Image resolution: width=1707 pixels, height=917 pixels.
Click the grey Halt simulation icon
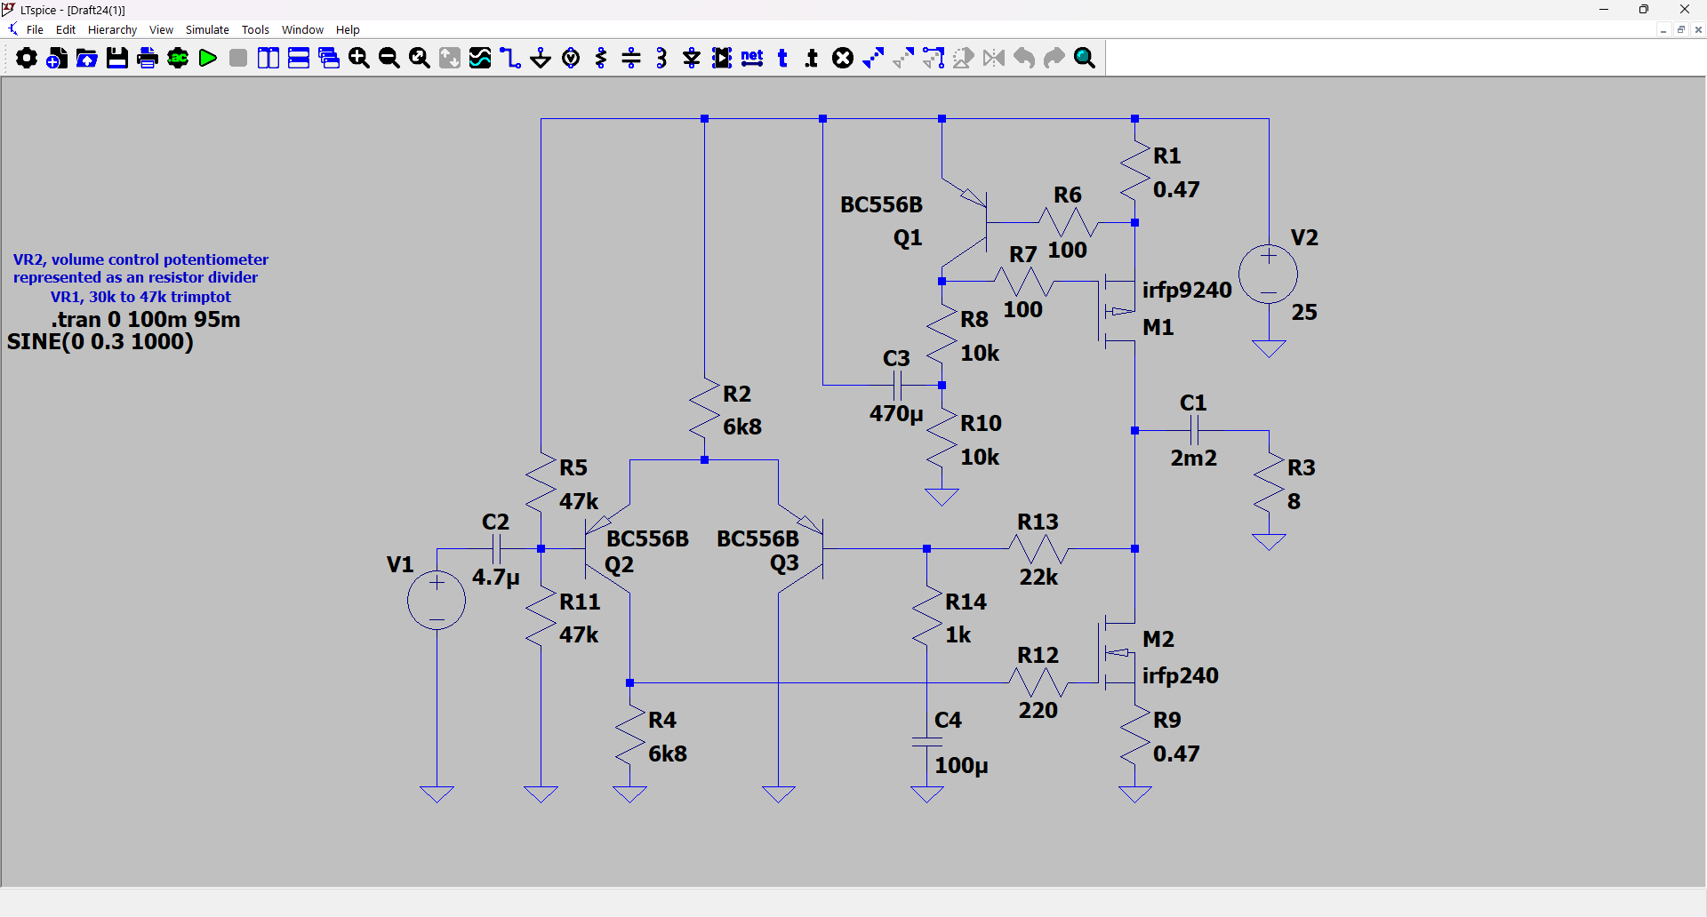coord(238,59)
